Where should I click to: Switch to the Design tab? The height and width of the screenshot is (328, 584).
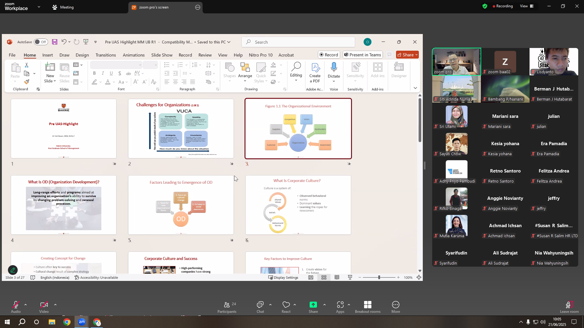tap(82, 55)
